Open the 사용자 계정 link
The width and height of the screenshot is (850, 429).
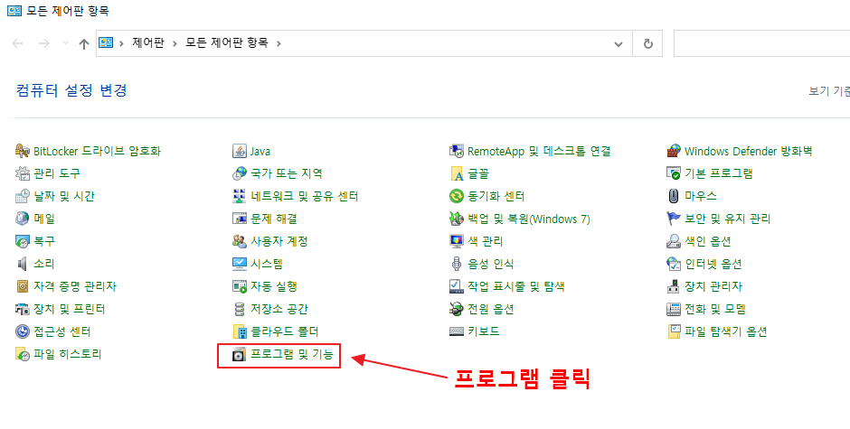point(279,241)
